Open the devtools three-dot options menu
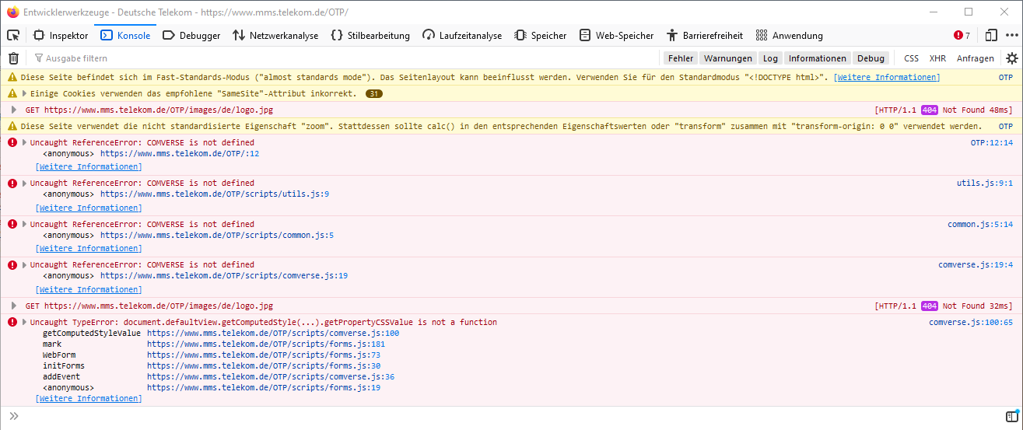Screen dimensions: 1023x430 [x=1011, y=35]
